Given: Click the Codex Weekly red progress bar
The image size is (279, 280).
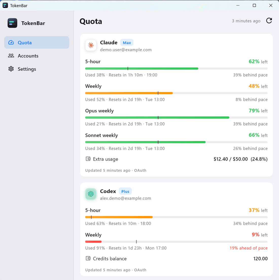Looking at the screenshot, I should [x=176, y=242].
